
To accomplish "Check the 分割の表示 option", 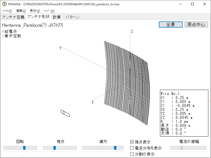I will (132, 154).
